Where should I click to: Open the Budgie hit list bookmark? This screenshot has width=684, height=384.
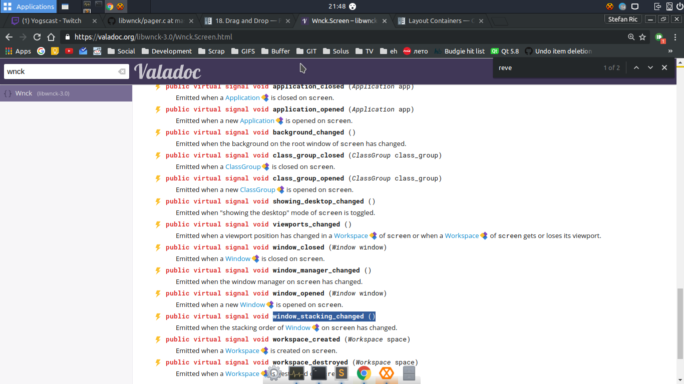tap(460, 51)
